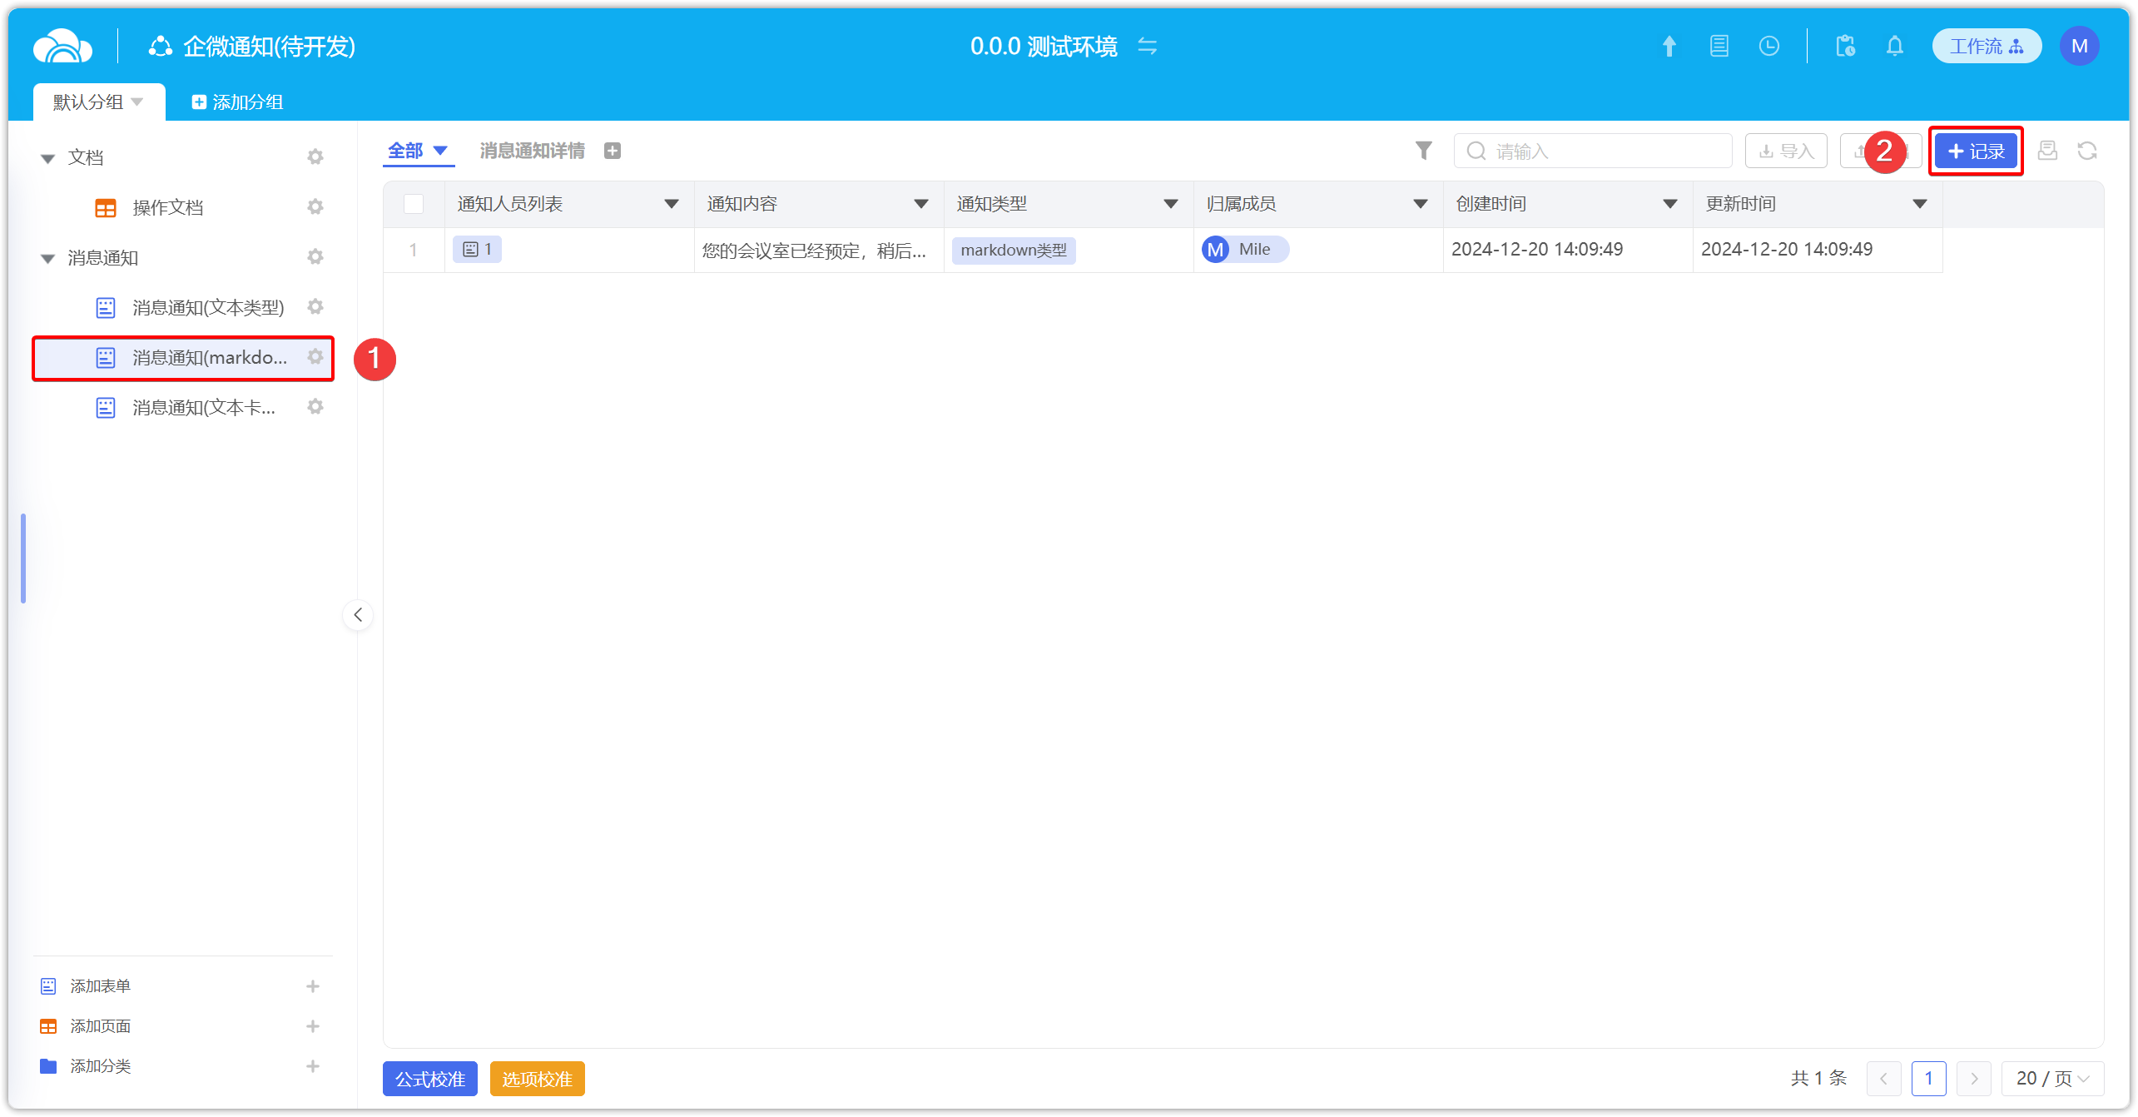
Task: Open 通知内容 column dropdown
Action: pyautogui.click(x=920, y=204)
